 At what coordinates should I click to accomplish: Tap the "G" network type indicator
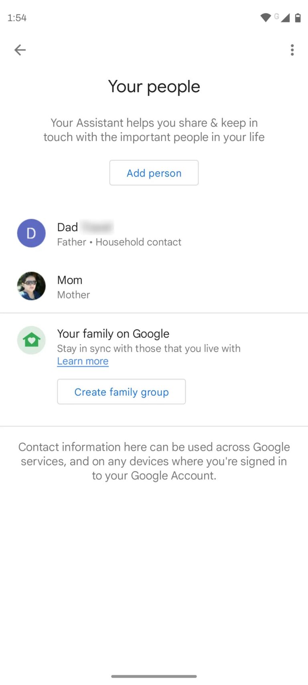coord(277,16)
